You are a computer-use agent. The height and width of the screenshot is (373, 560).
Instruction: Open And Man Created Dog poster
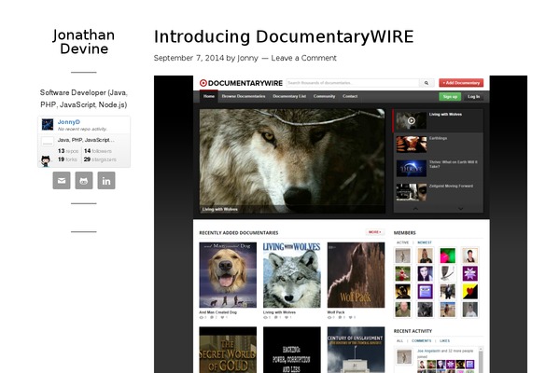(228, 275)
